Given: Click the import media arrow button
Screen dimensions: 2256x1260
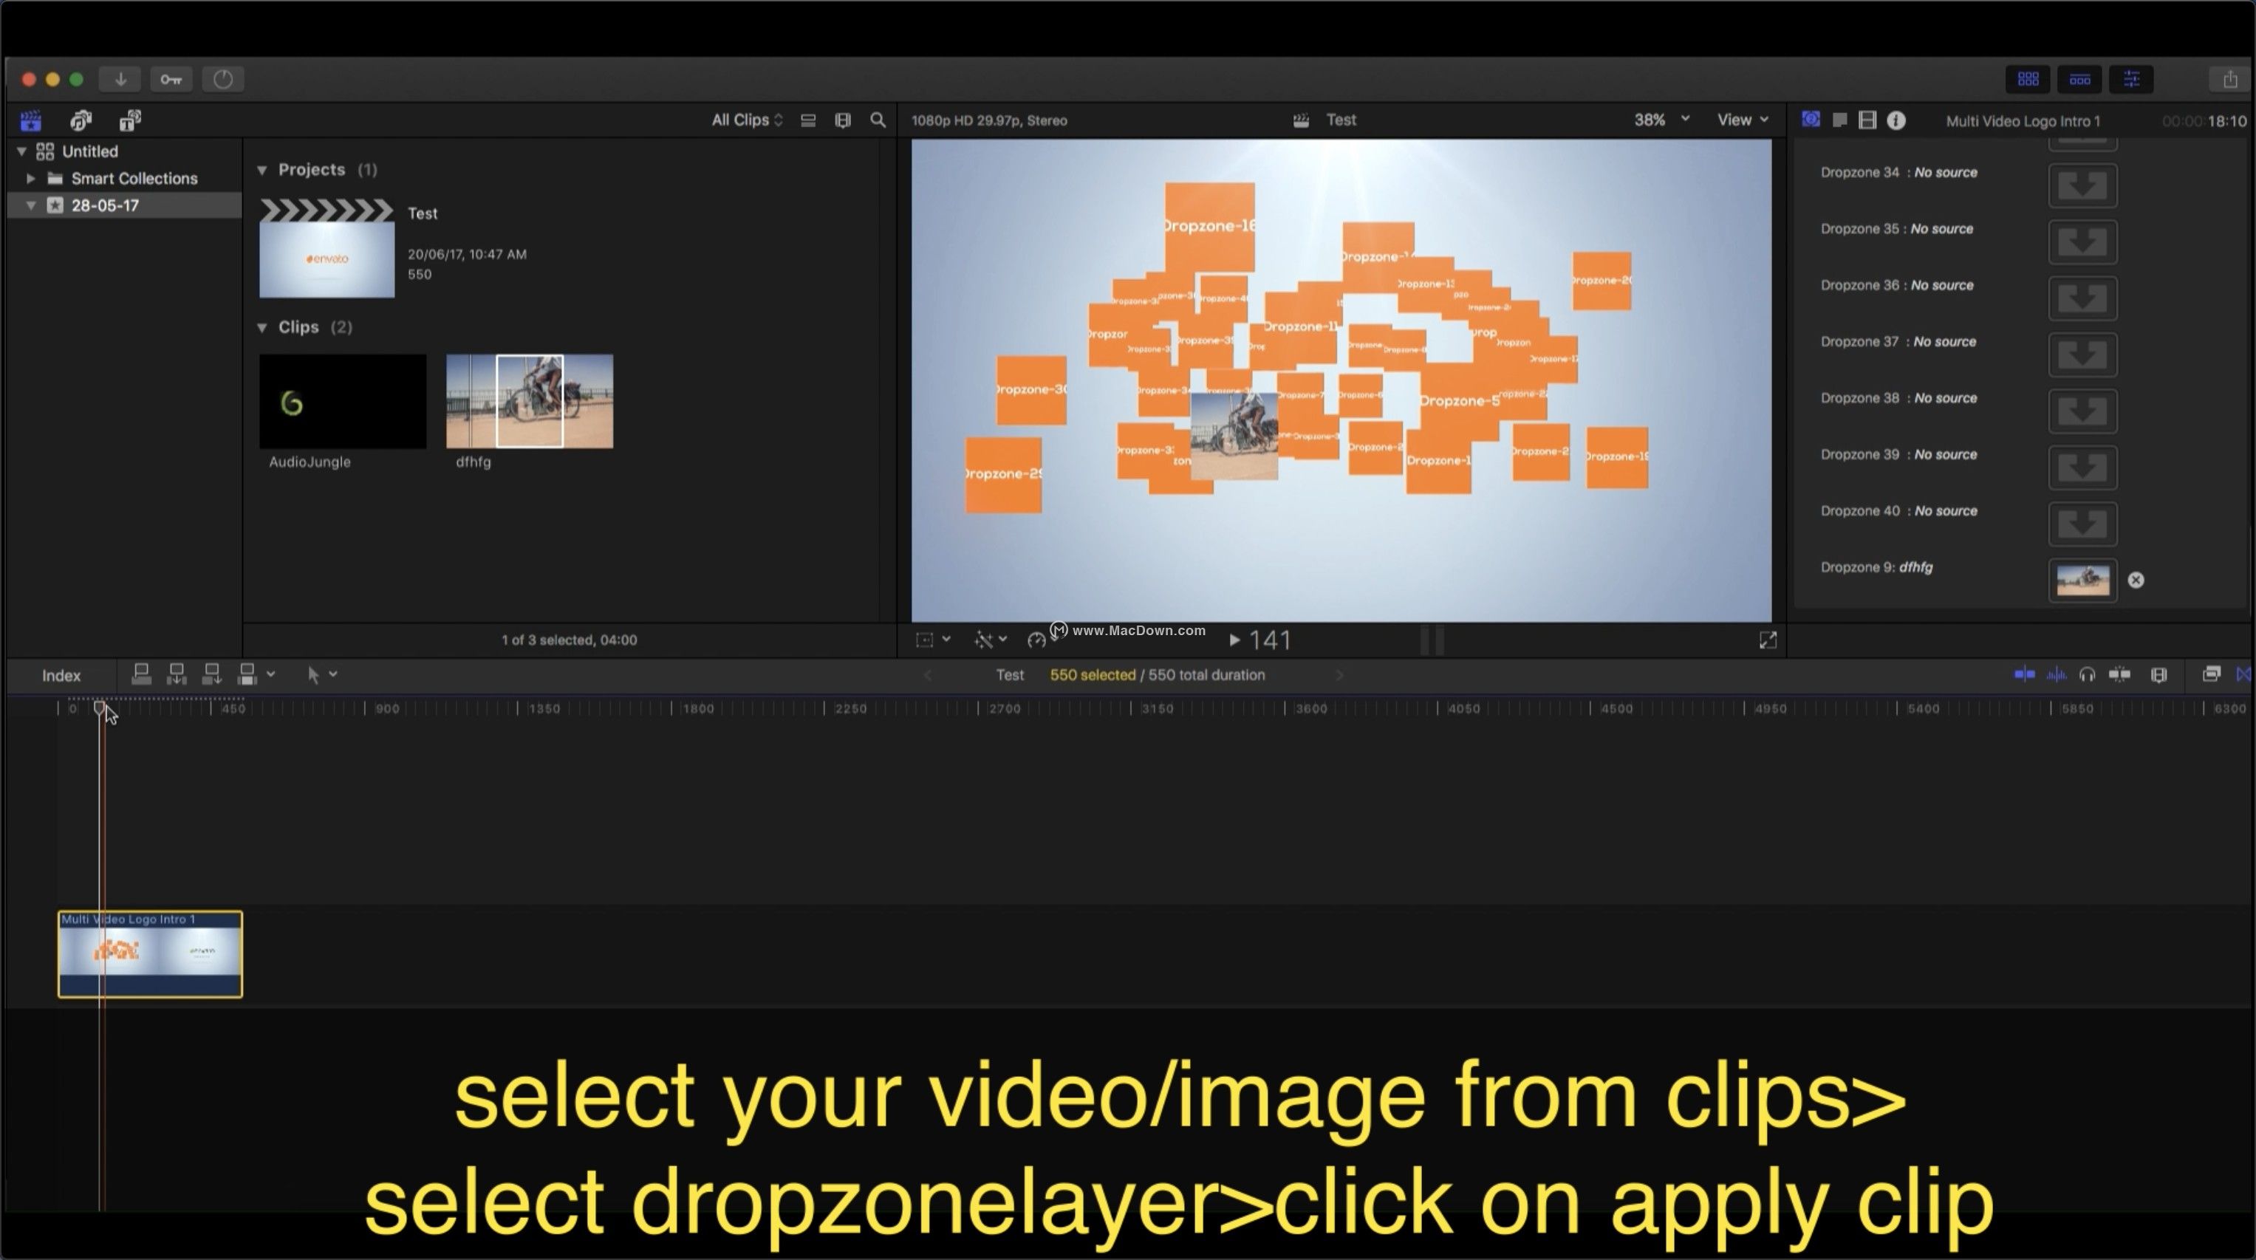Looking at the screenshot, I should tap(120, 79).
